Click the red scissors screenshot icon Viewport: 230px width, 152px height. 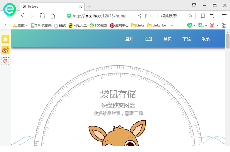click(212, 25)
